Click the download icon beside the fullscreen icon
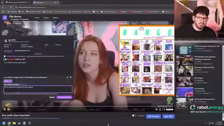The width and height of the screenshot is (224, 126). [x=160, y=110]
